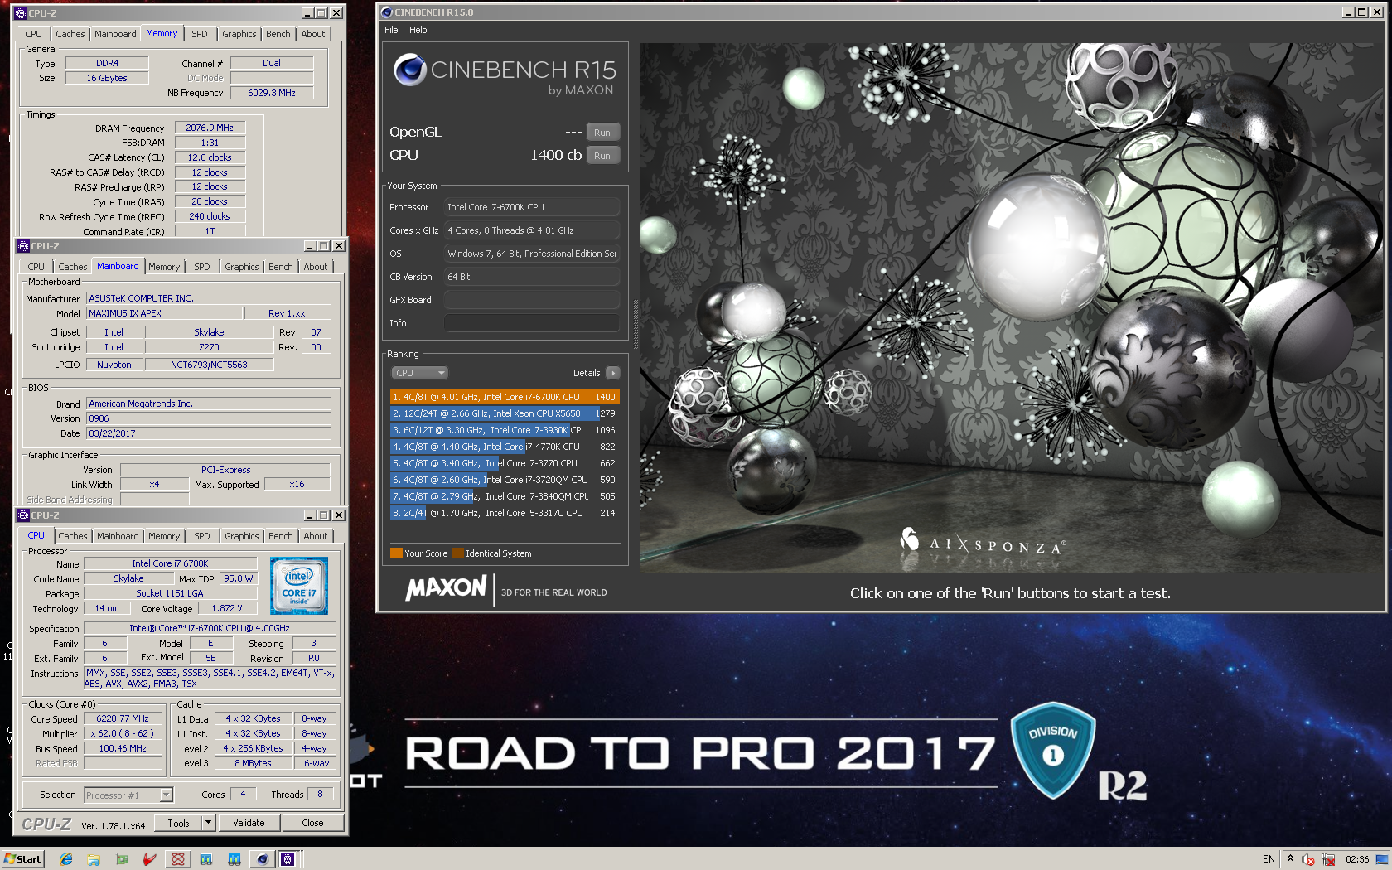Click the green graphics card taskbar icon

click(122, 859)
